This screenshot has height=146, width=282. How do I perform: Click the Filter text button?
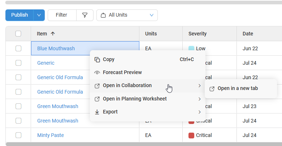coord(61,15)
